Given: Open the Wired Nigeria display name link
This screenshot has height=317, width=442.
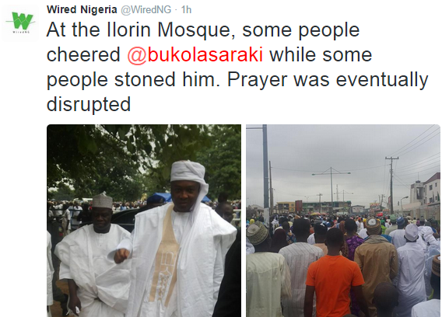Looking at the screenshot, I should 82,9.
